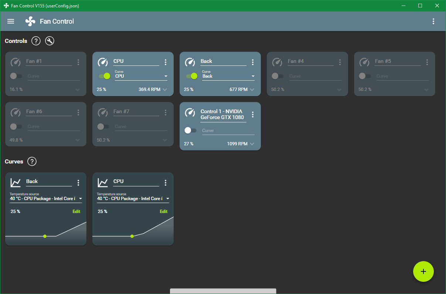Click the green point on CPU curve graph
The image size is (446, 294).
tap(132, 236)
